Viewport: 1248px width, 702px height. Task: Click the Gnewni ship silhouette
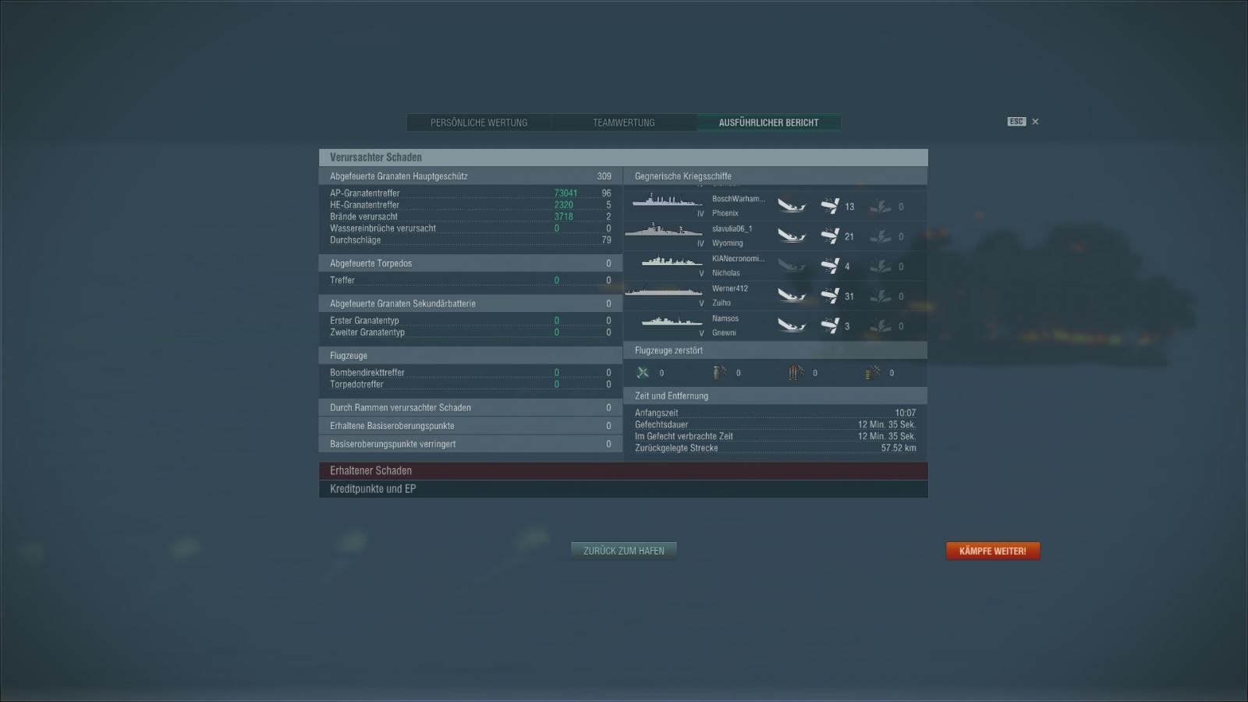tap(672, 321)
